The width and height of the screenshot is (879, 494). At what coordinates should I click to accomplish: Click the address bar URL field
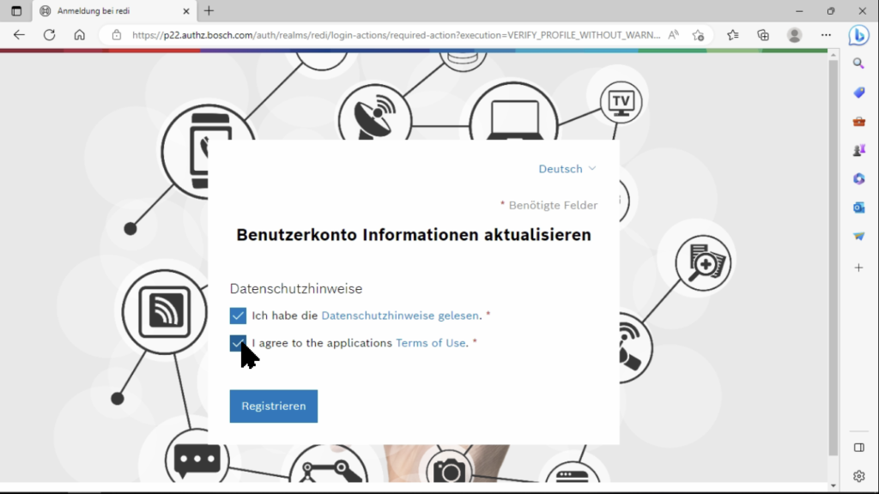[x=396, y=34]
